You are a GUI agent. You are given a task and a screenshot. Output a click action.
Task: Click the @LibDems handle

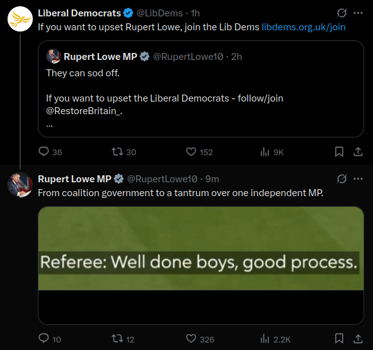[159, 13]
